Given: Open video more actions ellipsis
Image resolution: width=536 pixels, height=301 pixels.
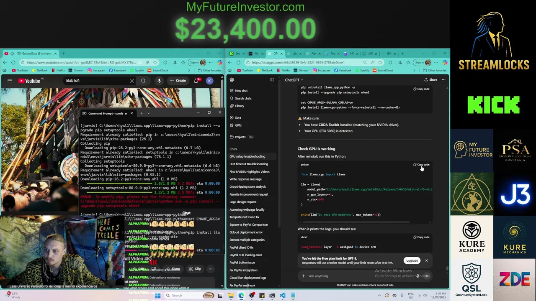Looking at the screenshot, I should 211,269.
